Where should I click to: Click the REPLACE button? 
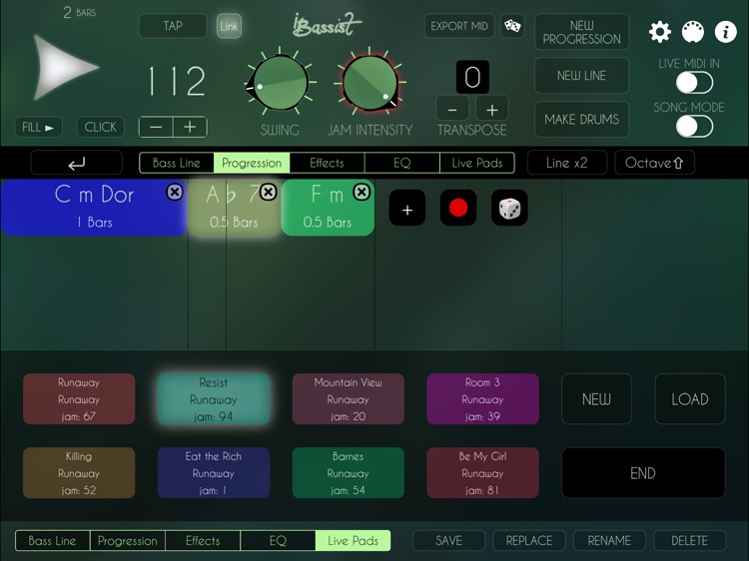point(529,540)
